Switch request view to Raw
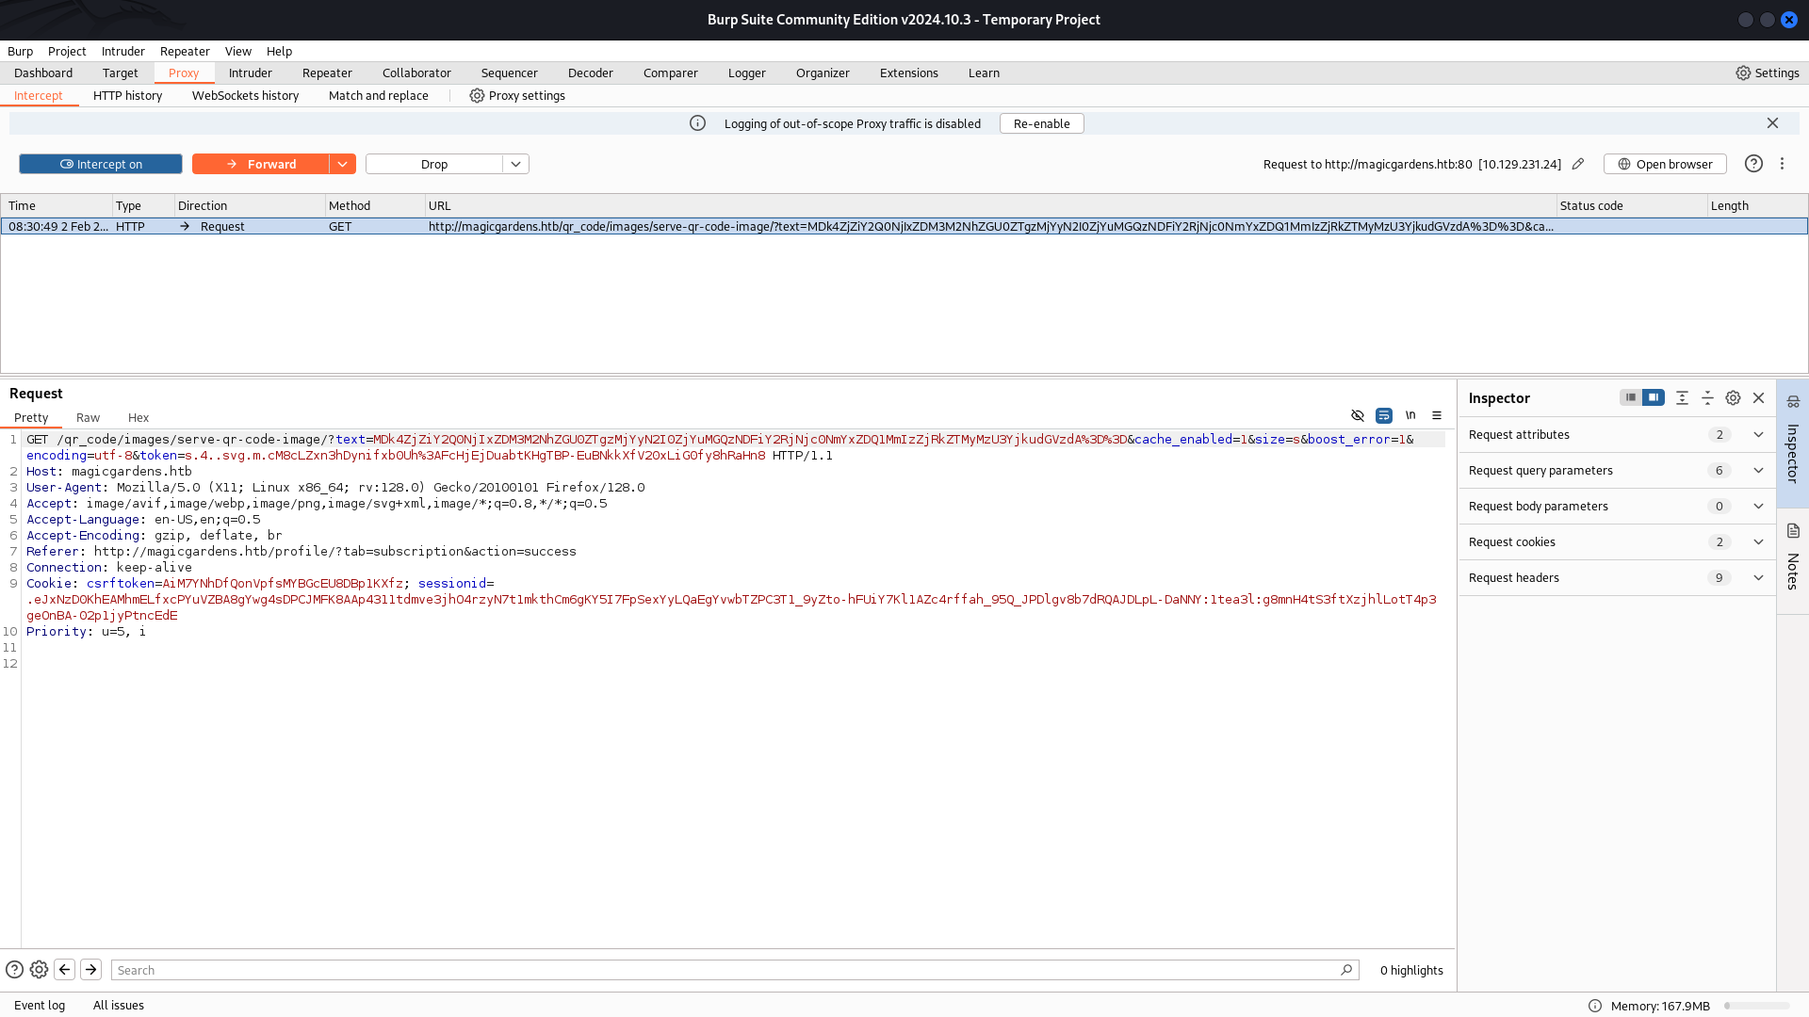This screenshot has width=1809, height=1017. point(88,417)
